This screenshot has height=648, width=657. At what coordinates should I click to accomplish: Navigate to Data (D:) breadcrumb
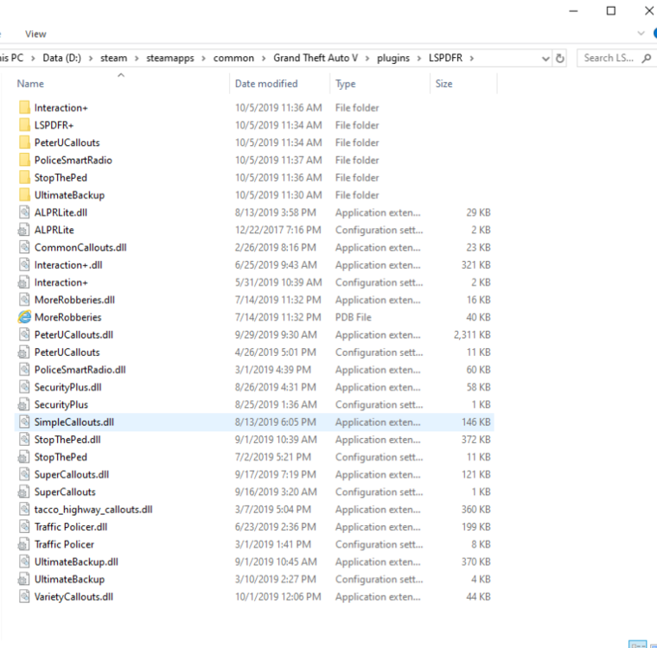tap(62, 58)
